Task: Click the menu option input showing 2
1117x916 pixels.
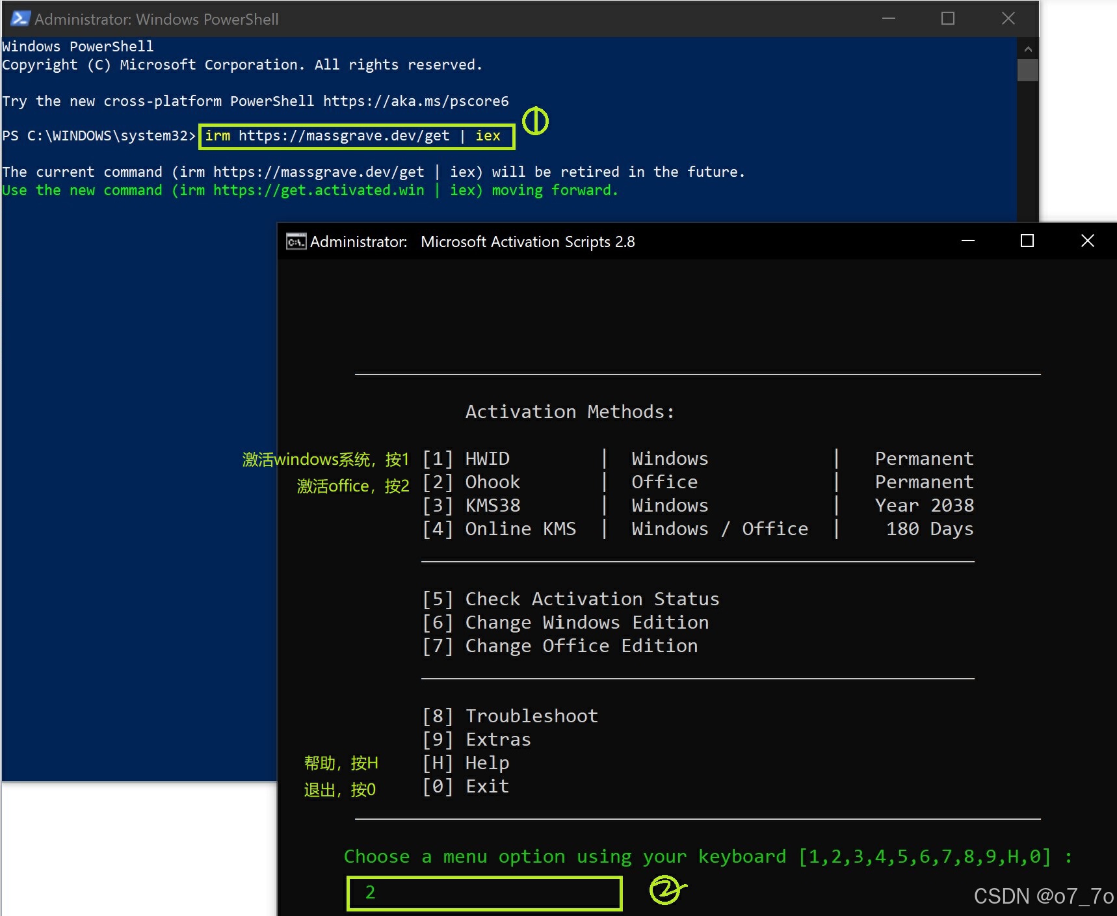Action: point(484,893)
